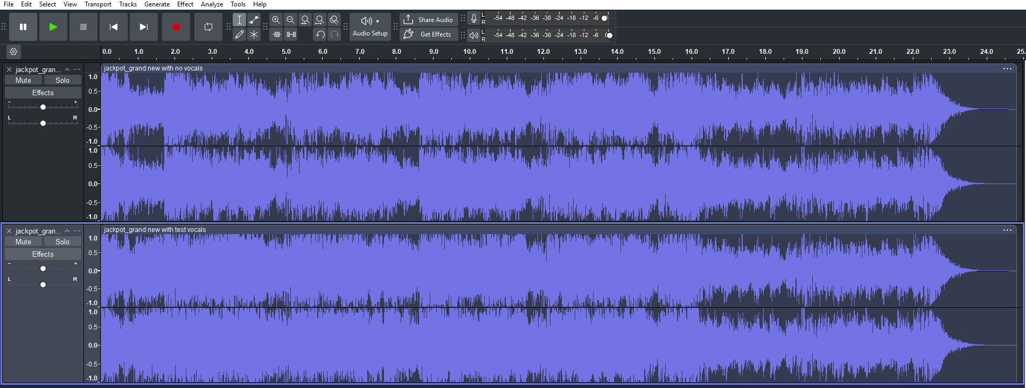The height and width of the screenshot is (388, 1026).
Task: Click the second track's gain slider knob
Action: tap(43, 269)
